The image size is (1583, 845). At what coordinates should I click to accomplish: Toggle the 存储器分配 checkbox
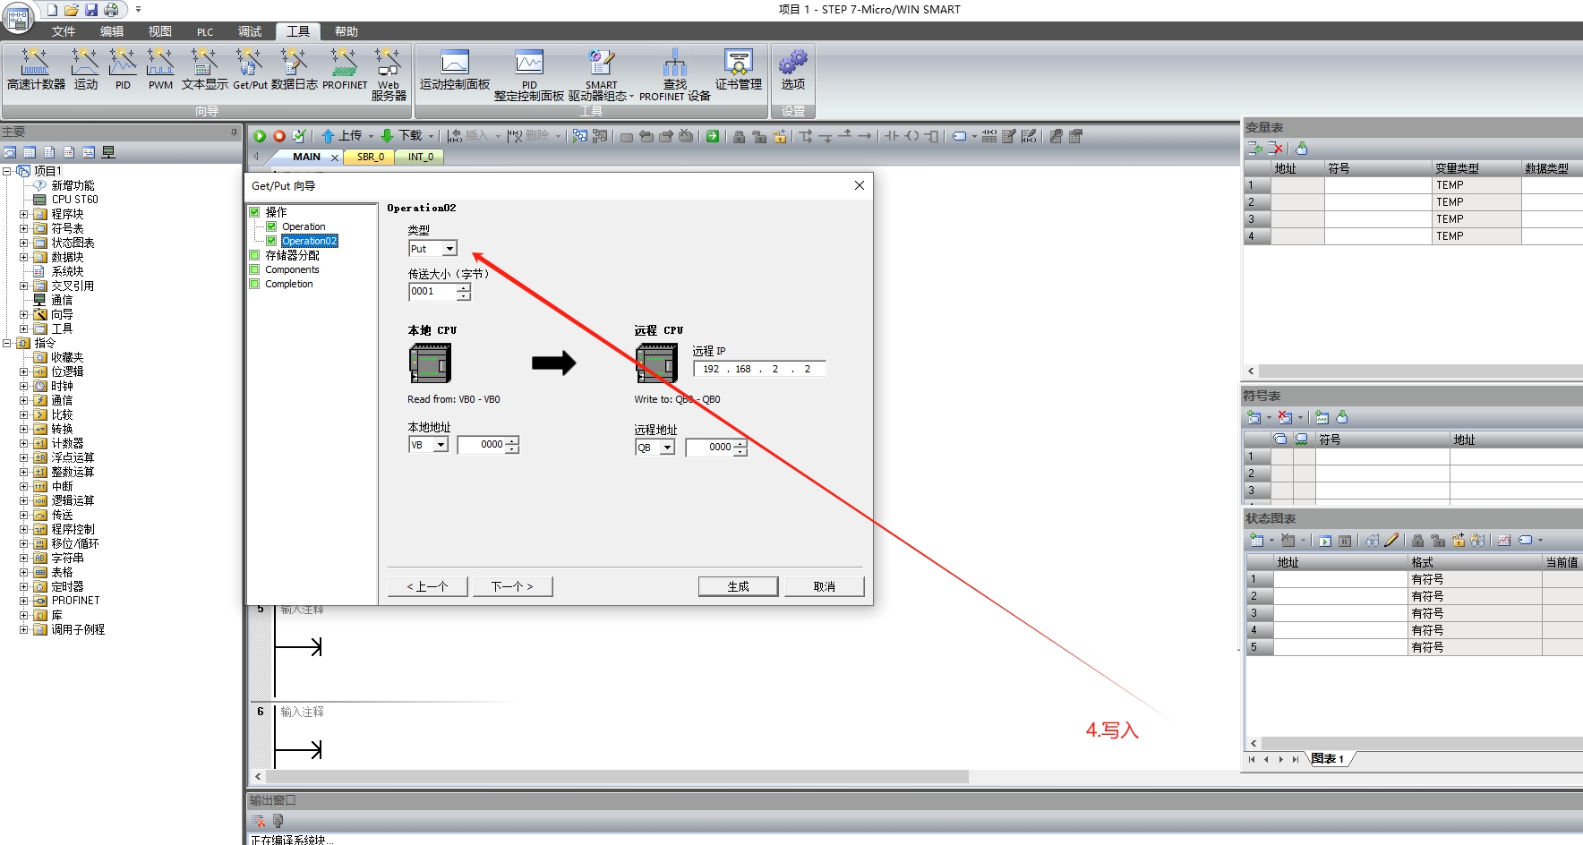pyautogui.click(x=254, y=255)
